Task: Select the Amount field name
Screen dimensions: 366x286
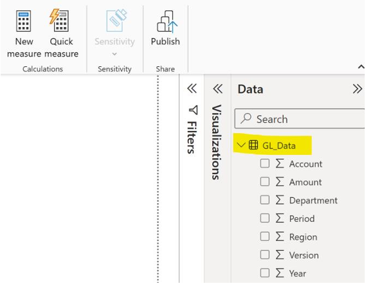Action: coord(306,182)
